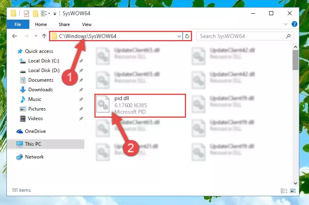Open the Help question mark icon
The width and height of the screenshot is (309, 205).
tap(295, 24)
